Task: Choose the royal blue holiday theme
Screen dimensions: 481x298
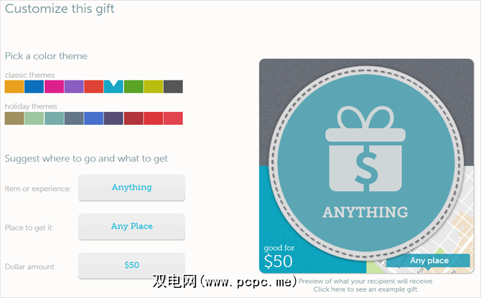Action: click(93, 118)
